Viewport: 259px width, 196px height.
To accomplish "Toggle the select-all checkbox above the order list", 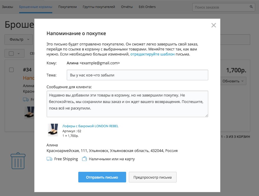I will (x=11, y=53).
